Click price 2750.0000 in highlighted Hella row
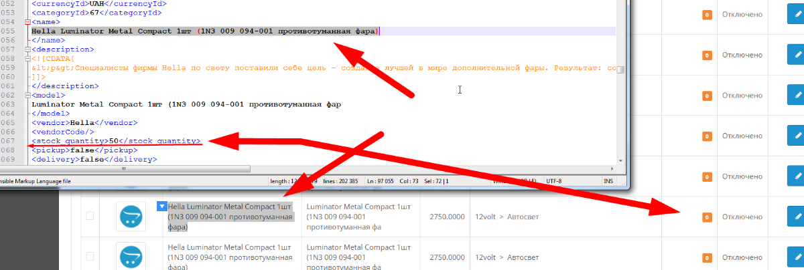804x270 pixels. (x=447, y=217)
